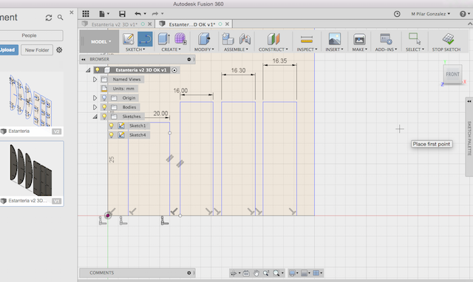The height and width of the screenshot is (282, 473).
Task: Open the Display Settings monitor icon
Action: click(293, 273)
